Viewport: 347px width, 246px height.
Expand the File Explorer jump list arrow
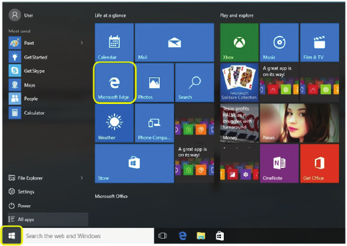(x=82, y=178)
